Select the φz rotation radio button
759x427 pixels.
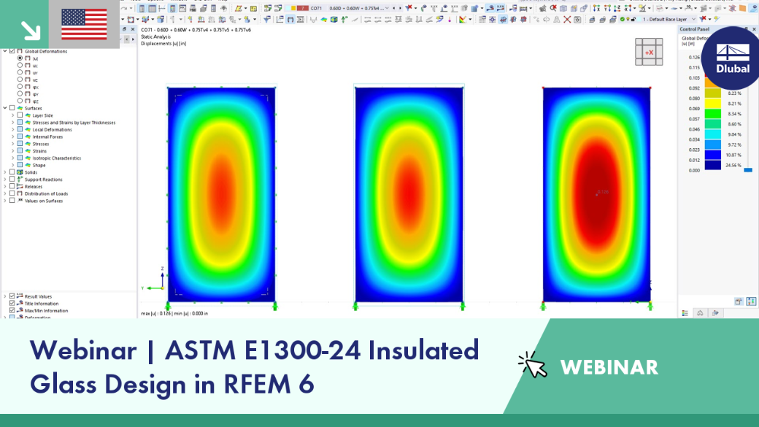(x=20, y=101)
